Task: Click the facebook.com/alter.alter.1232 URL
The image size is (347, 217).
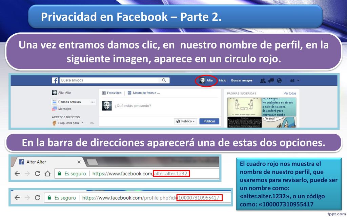Action: 141,174
